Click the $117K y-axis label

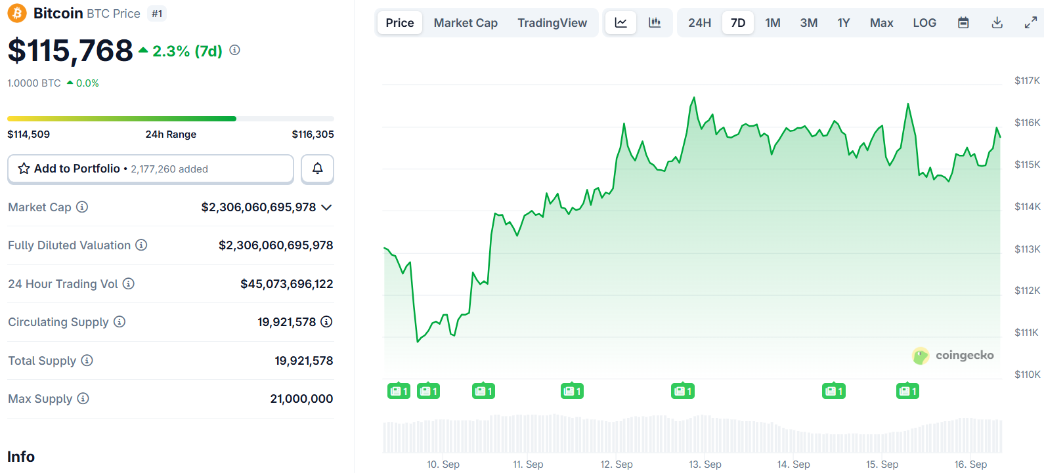coord(1027,81)
